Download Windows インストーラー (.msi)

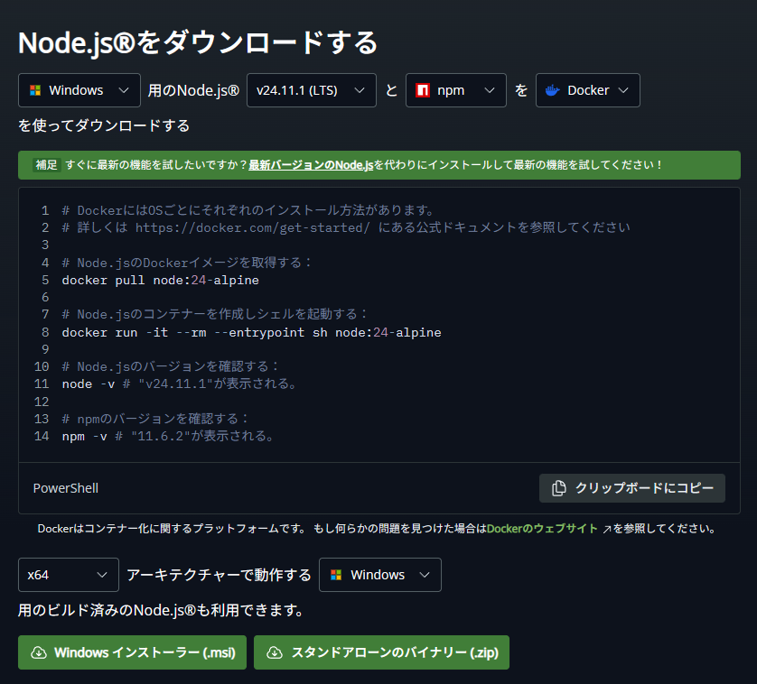(132, 652)
